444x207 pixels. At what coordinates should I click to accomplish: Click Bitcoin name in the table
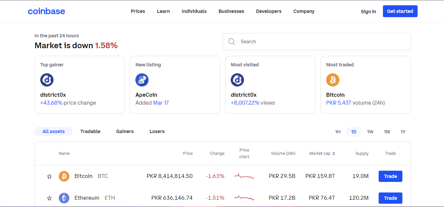pos(84,176)
